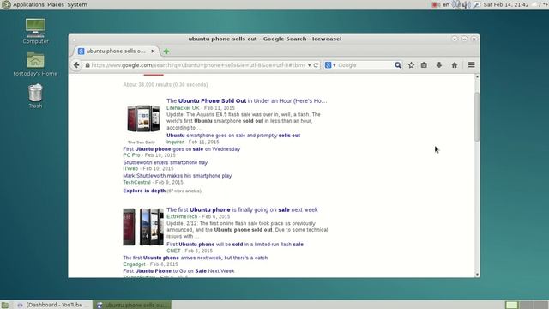Click the 'Lifehacker UK' source text
Viewport: 549px width, 309px height.
(x=183, y=108)
